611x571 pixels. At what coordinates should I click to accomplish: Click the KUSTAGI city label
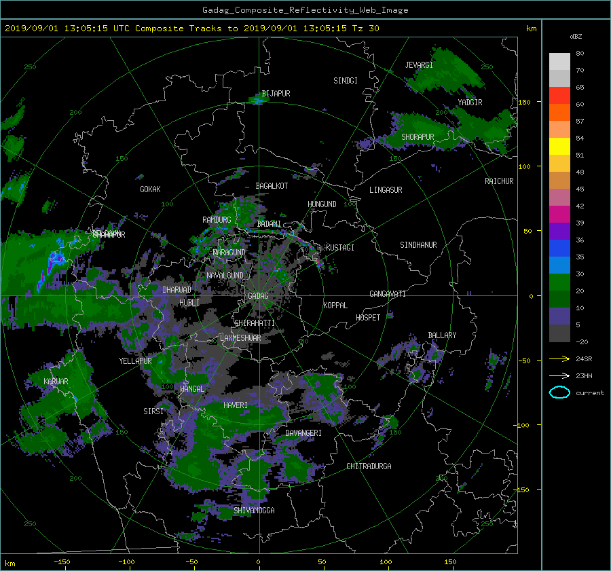point(340,248)
